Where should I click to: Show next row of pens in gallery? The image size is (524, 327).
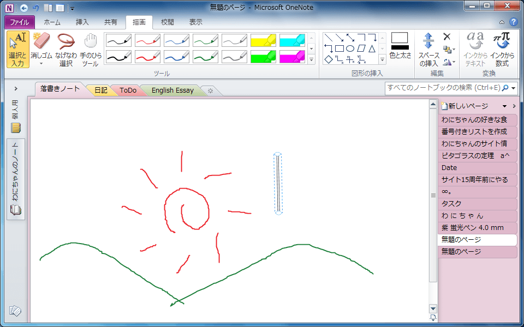[x=312, y=49]
